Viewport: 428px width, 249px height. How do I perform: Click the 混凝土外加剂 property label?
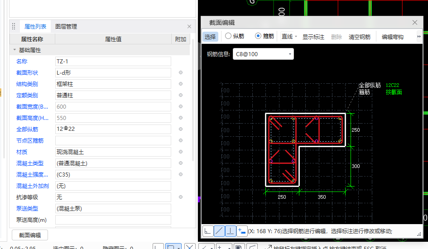pyautogui.click(x=33, y=186)
